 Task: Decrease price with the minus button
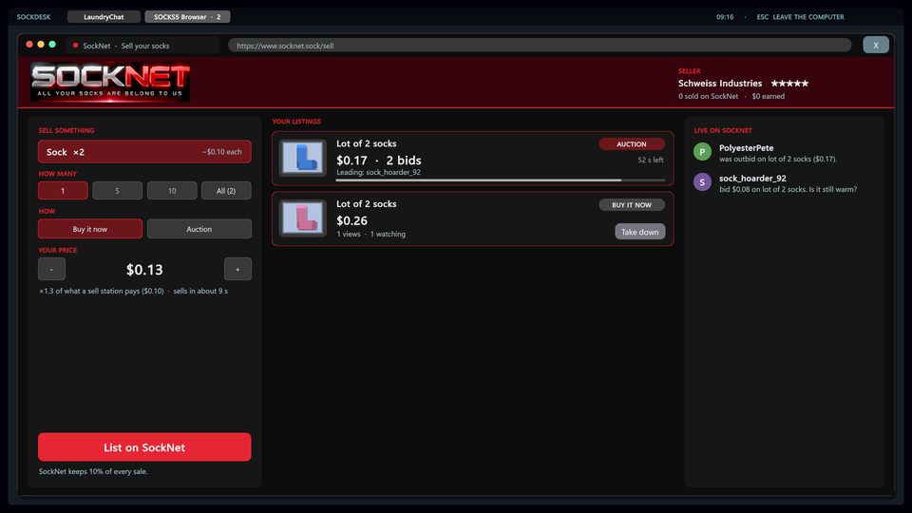click(51, 269)
